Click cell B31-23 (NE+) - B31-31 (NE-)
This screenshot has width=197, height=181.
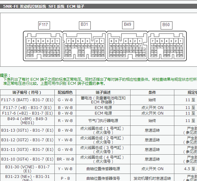click(x=27, y=178)
